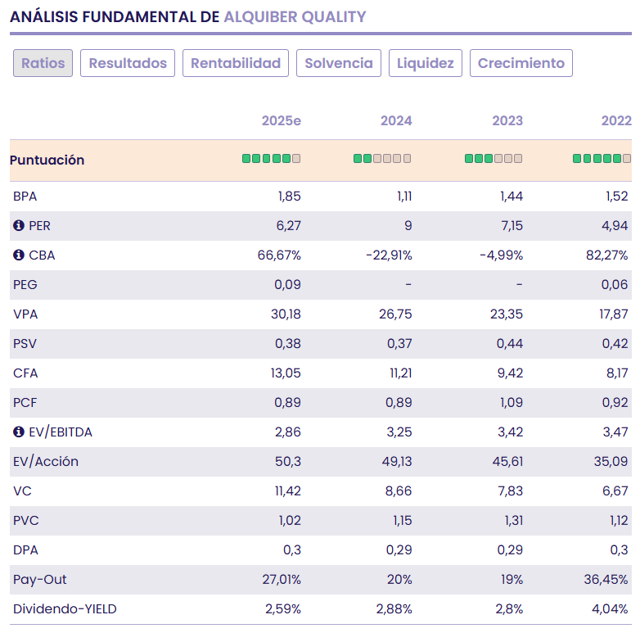
Task: Switch to the Resultados tab
Action: coord(128,63)
